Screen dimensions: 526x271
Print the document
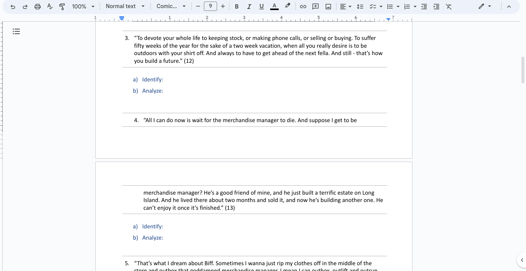[x=38, y=6]
